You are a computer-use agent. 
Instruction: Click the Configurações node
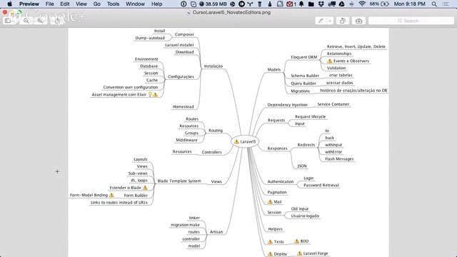point(181,76)
